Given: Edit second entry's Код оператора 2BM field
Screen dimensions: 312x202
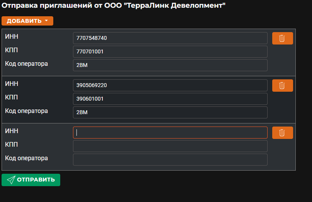Looking at the screenshot, I should (x=170, y=113).
